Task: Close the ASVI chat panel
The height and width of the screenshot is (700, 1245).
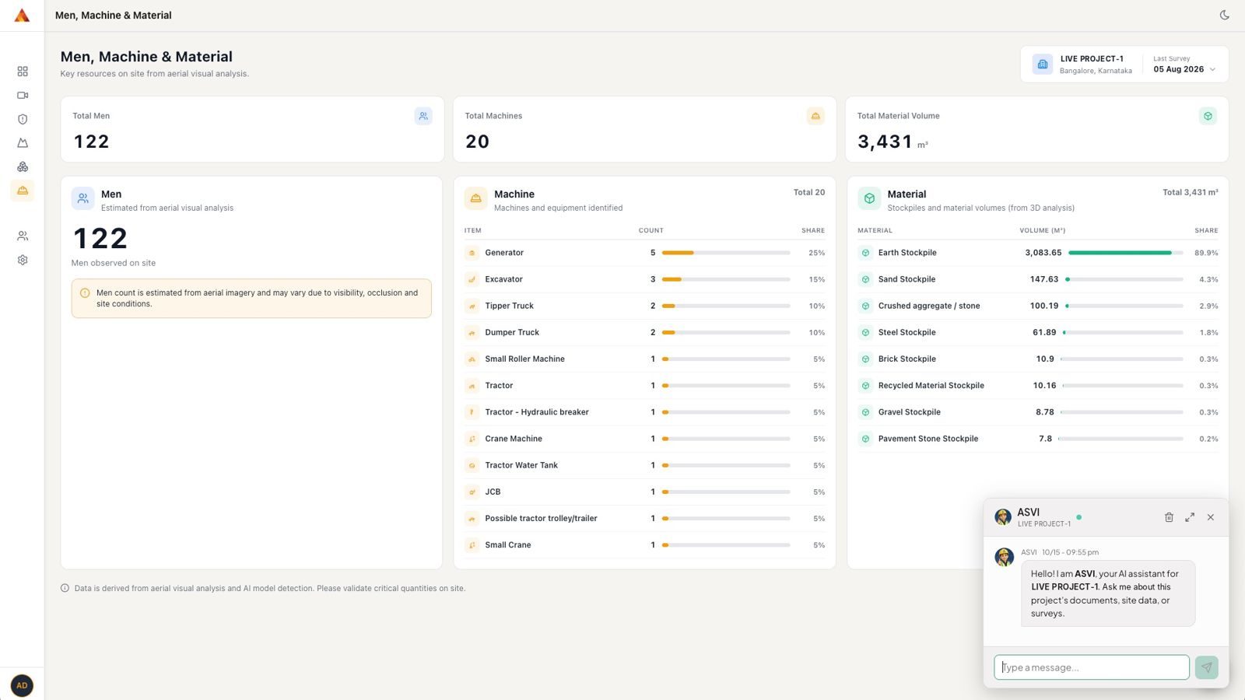Action: coord(1211,517)
